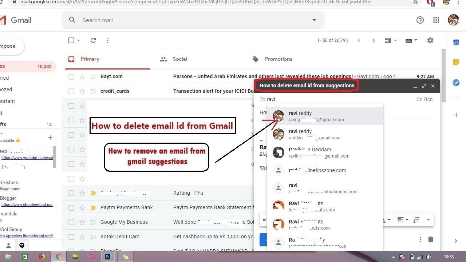Open text alignment dropdown in compose
The image size is (466, 262).
tap(402, 220)
